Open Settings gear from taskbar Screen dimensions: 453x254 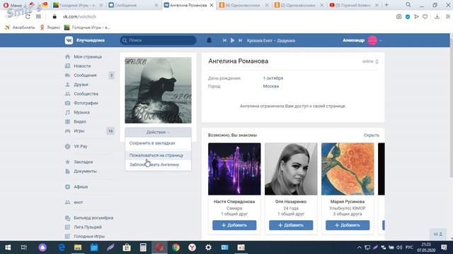coord(208,248)
